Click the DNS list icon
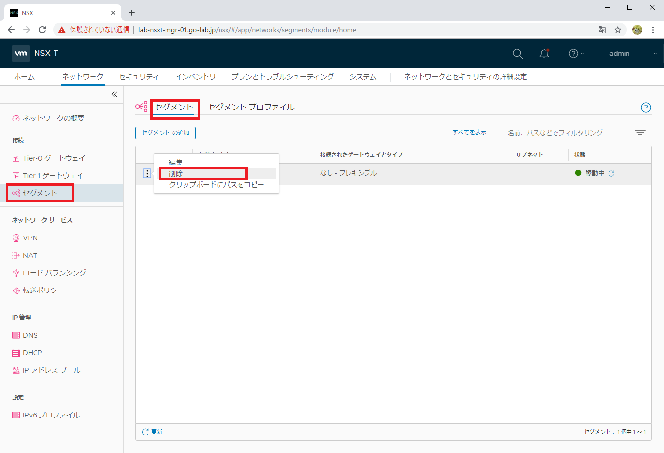 pos(16,335)
